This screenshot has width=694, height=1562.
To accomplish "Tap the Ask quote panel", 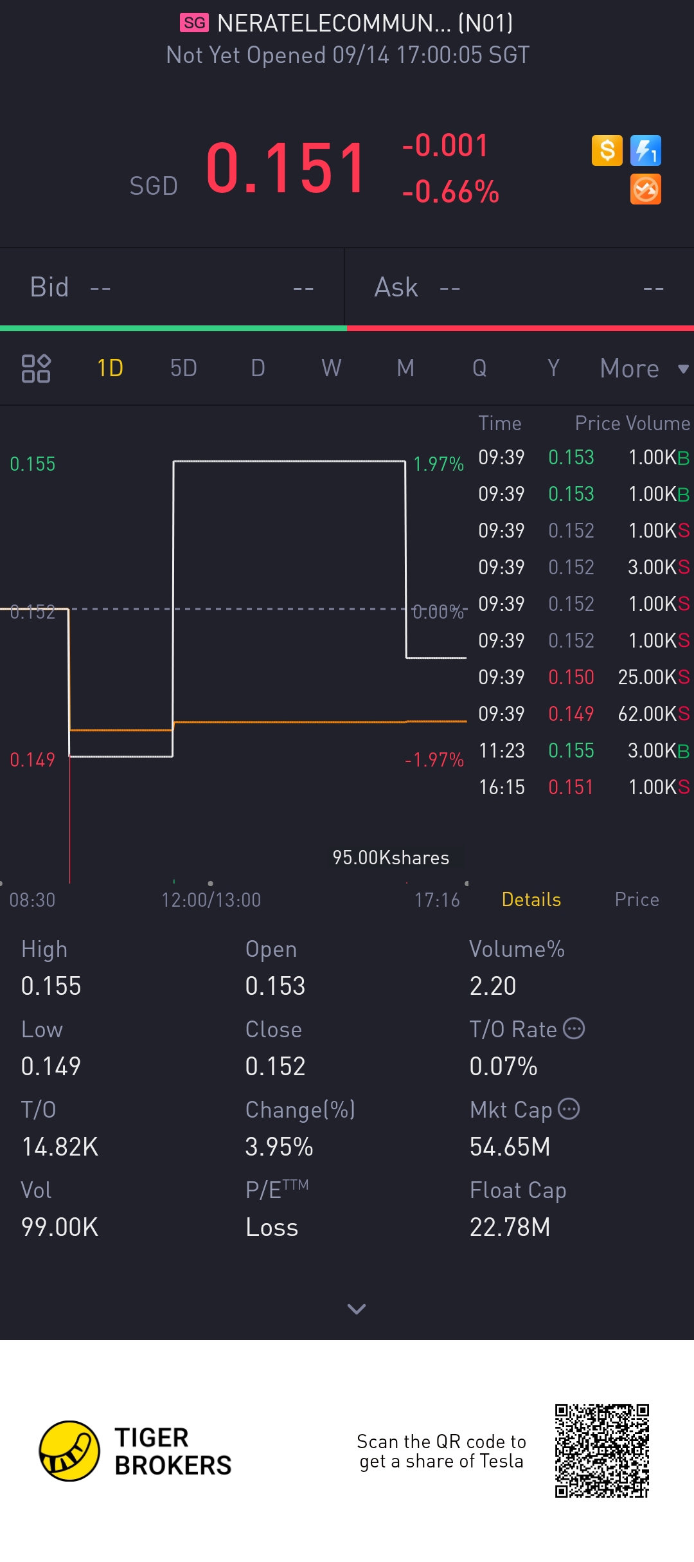I will 519,287.
